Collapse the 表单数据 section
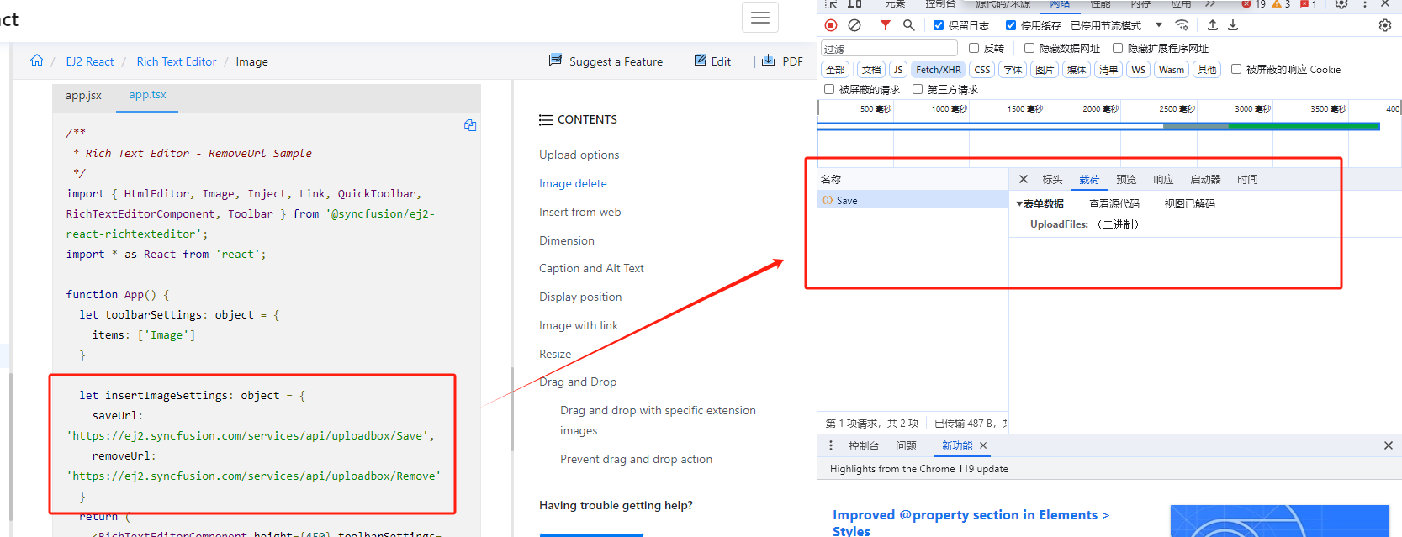Image resolution: width=1402 pixels, height=537 pixels. 1019,204
